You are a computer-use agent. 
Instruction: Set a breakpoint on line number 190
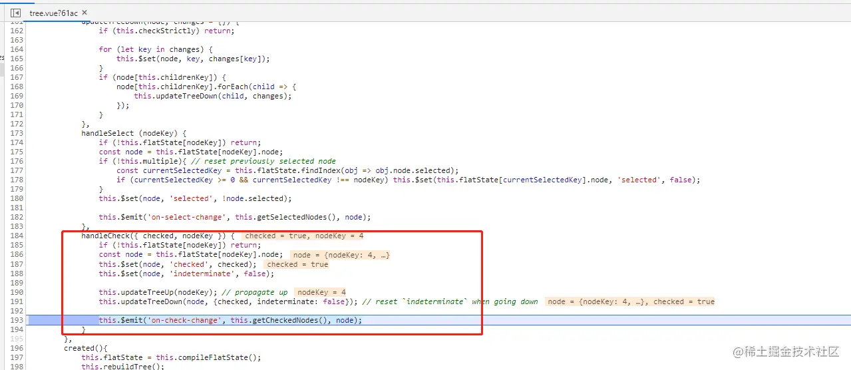point(17,292)
